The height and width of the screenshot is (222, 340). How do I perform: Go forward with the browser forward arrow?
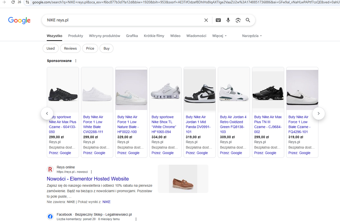pos(4,2)
